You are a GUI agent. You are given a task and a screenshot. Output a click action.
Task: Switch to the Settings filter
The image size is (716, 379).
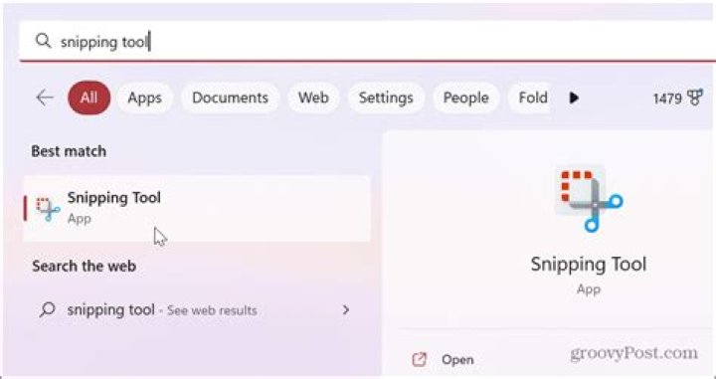pyautogui.click(x=386, y=97)
